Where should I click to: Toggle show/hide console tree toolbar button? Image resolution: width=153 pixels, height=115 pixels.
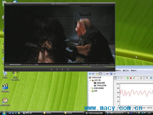tap(100, 74)
